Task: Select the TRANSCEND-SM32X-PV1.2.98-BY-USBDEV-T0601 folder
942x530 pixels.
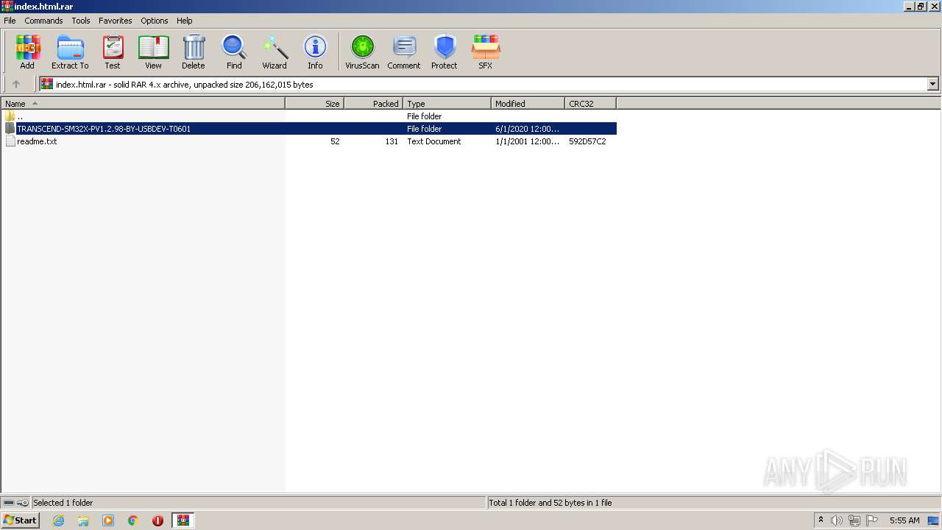Action: coord(309,129)
